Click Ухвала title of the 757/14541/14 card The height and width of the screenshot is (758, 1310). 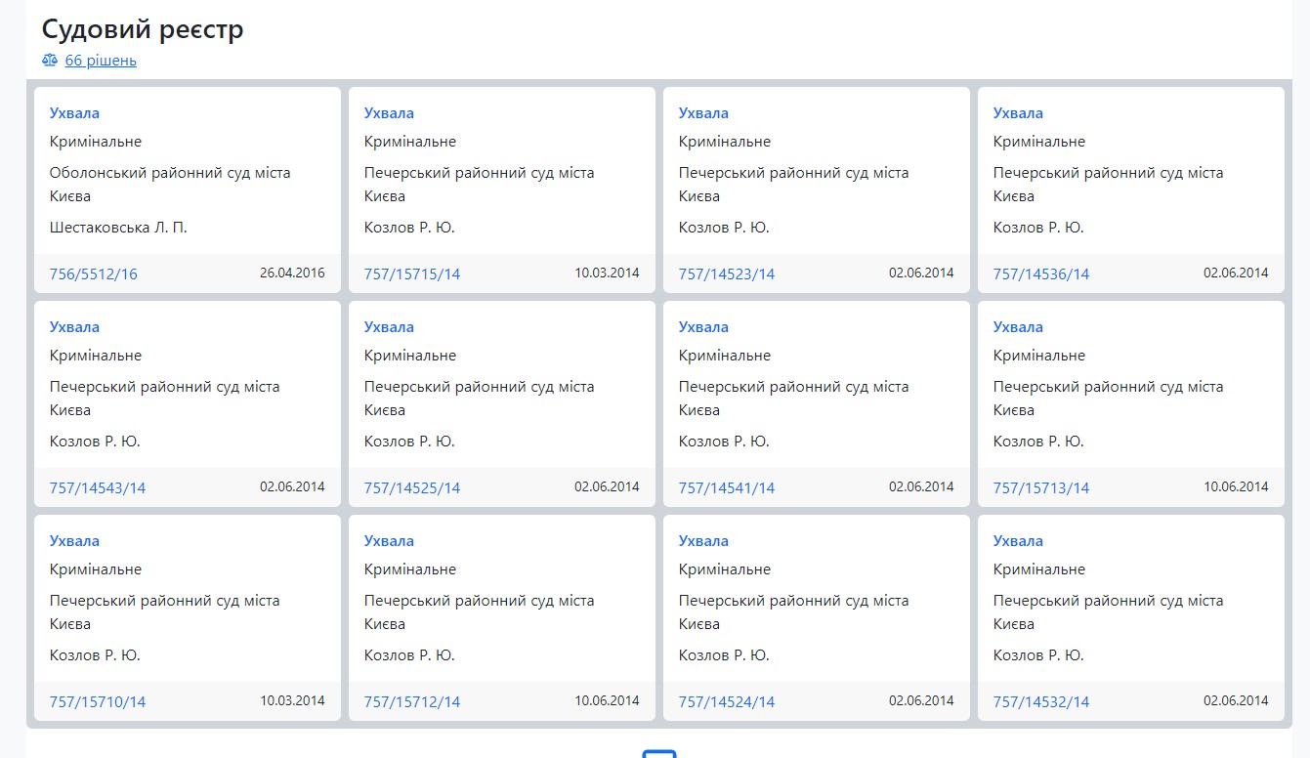[703, 327]
